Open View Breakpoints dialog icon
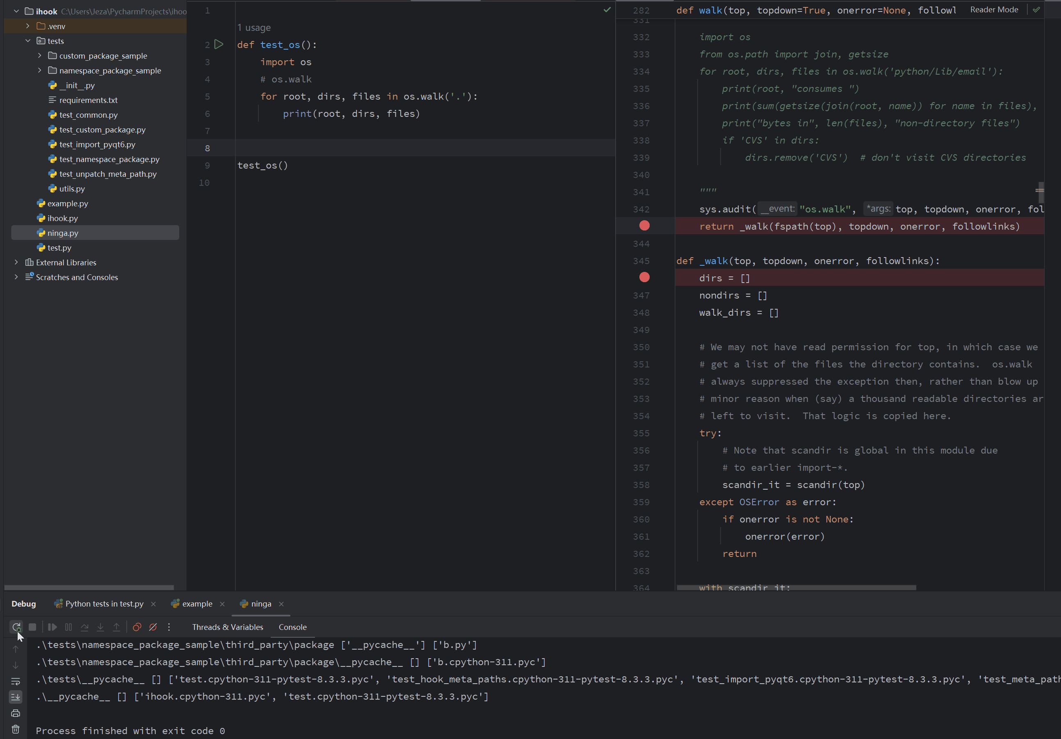 pyautogui.click(x=137, y=627)
